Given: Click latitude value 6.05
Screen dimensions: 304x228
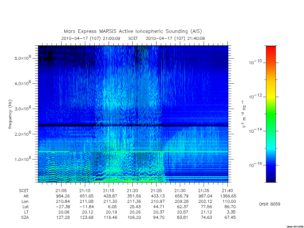Looking at the screenshot, I should pyautogui.click(x=113, y=207).
